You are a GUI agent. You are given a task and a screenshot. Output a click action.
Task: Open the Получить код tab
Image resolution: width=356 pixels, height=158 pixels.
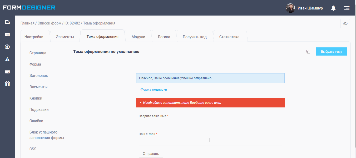click(195, 37)
